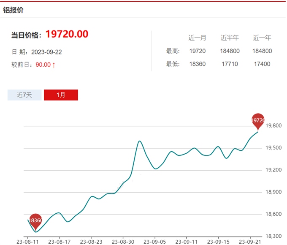Click the near-month low 18360 value
The width and height of the screenshot is (287, 245).
198,64
